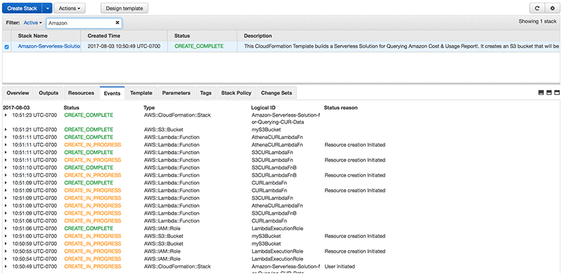The image size is (562, 276).
Task: Expand the 10:51:21 myS3Bucket CREATE_COMPLETE event
Action: coord(6,129)
